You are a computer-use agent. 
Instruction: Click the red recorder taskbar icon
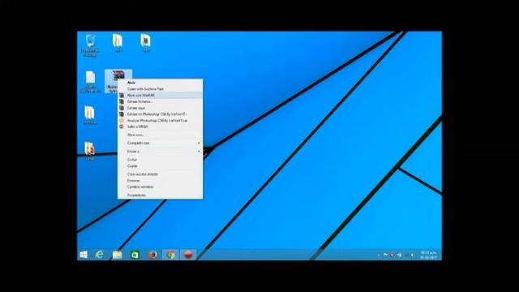188,255
